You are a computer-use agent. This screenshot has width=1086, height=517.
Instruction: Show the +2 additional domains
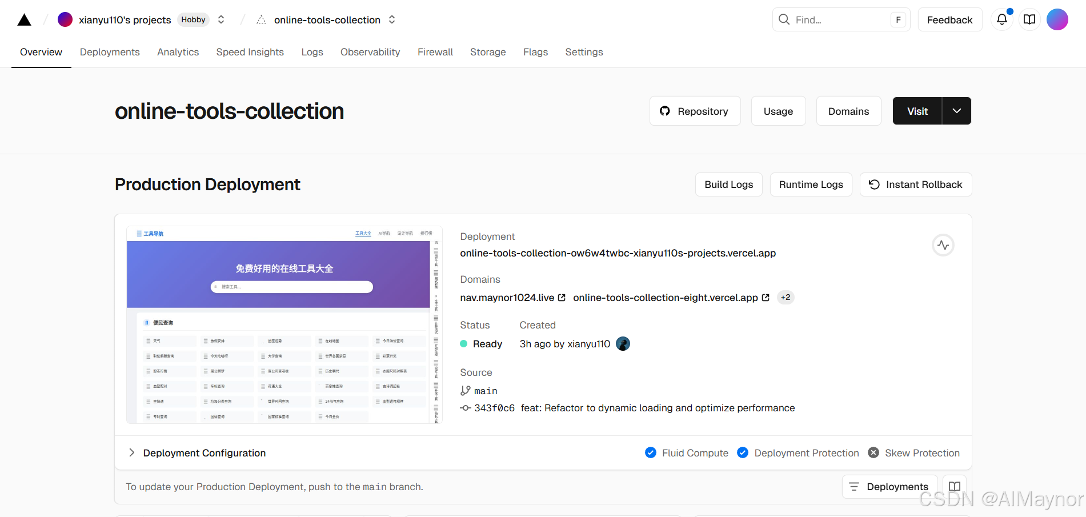786,298
